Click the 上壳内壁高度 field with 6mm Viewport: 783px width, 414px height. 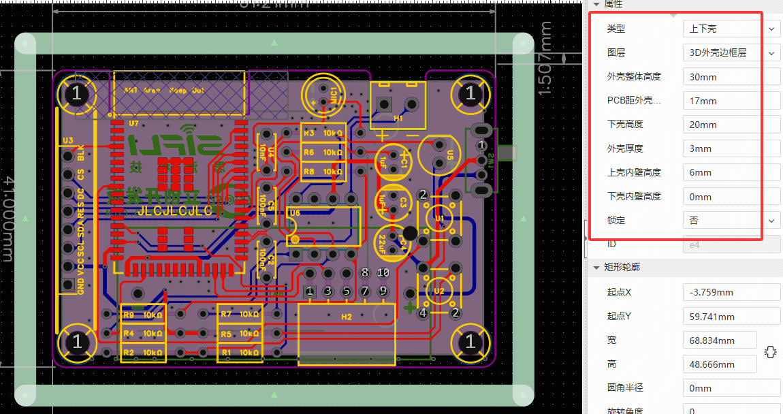[731, 172]
